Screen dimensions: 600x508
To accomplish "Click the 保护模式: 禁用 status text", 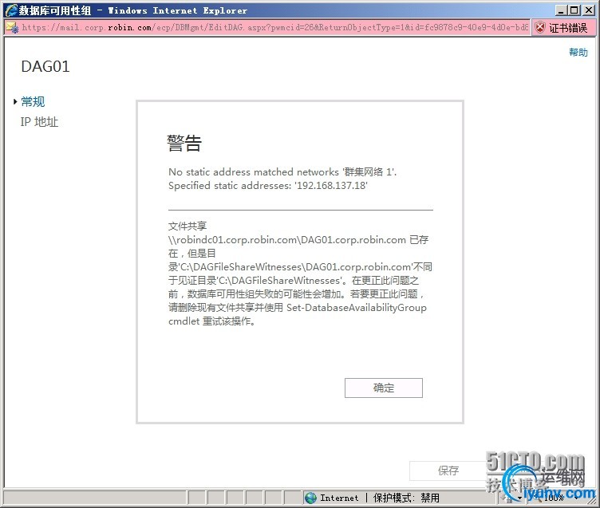I will click(x=406, y=498).
